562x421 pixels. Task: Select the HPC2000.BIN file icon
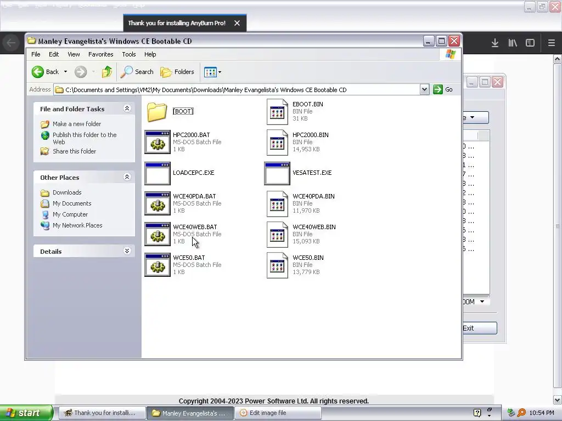coord(277,143)
